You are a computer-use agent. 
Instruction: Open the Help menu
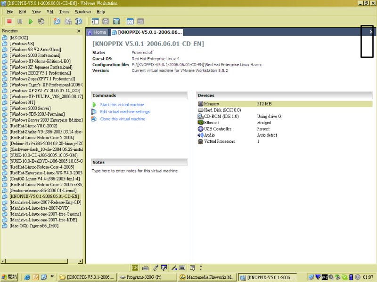tap(101, 12)
